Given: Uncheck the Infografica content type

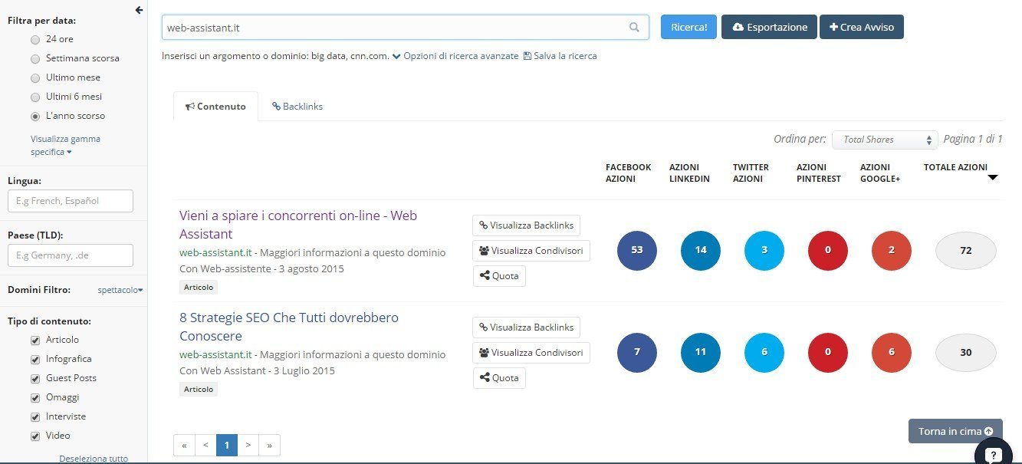Looking at the screenshot, I should point(35,359).
